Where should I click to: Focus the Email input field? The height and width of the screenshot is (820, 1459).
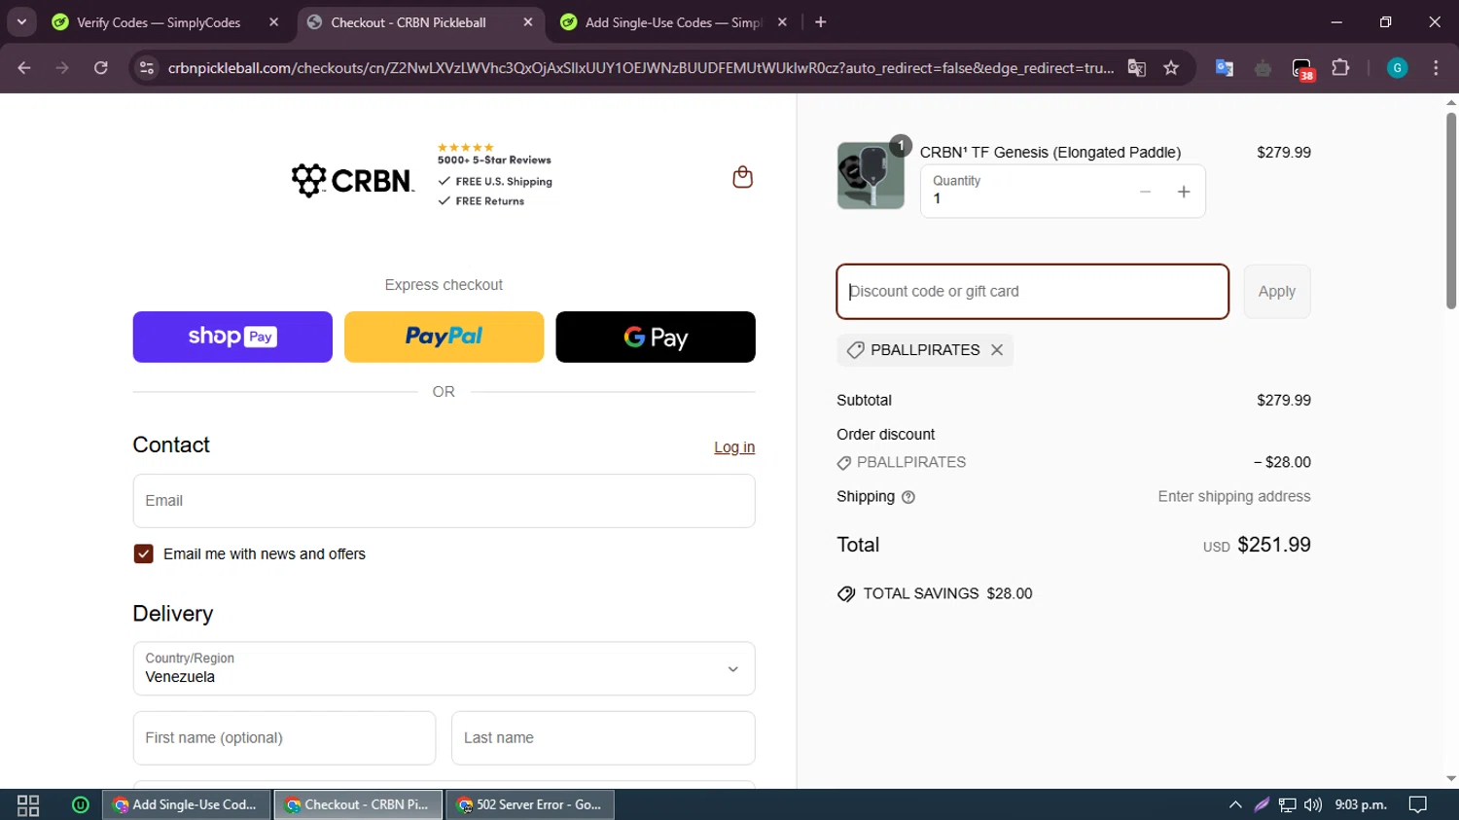(444, 501)
